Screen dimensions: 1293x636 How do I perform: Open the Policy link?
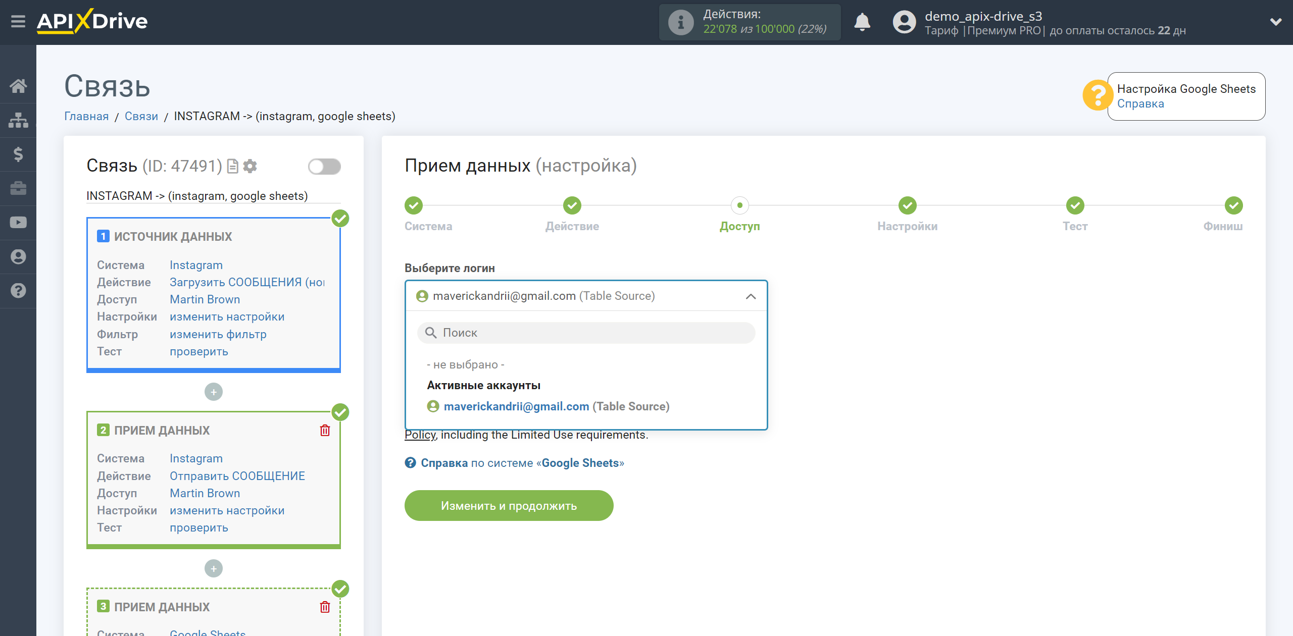[x=420, y=435]
